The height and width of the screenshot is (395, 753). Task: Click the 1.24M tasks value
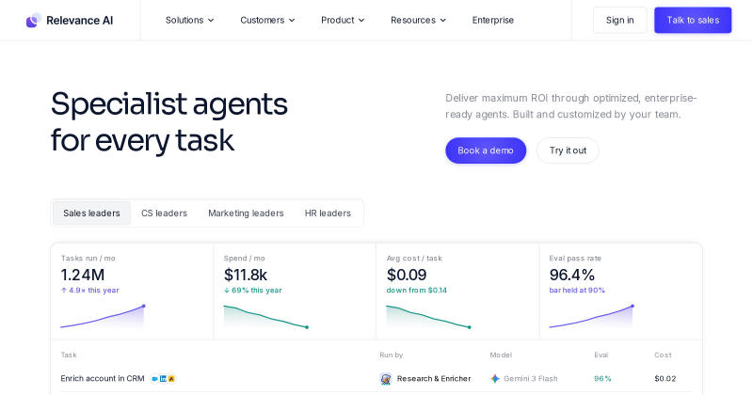83,275
